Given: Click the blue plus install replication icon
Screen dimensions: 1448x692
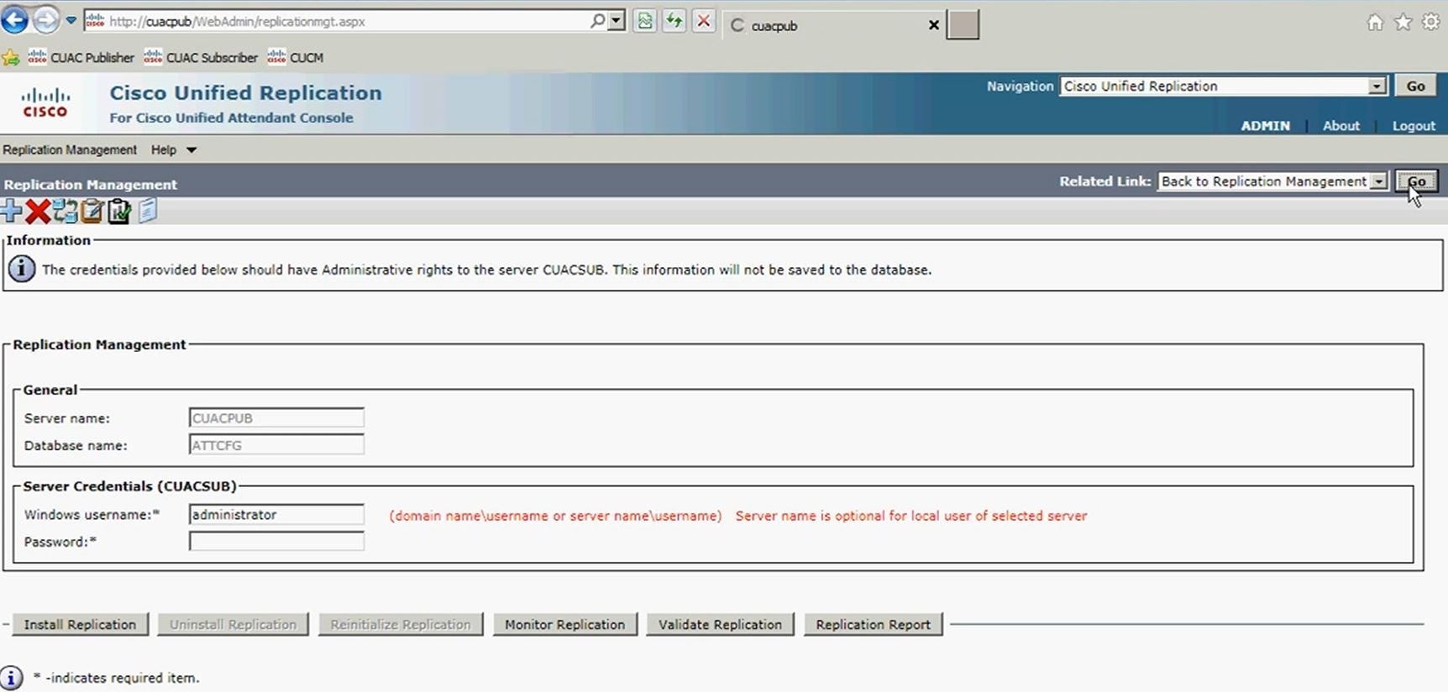Looking at the screenshot, I should 11,211.
